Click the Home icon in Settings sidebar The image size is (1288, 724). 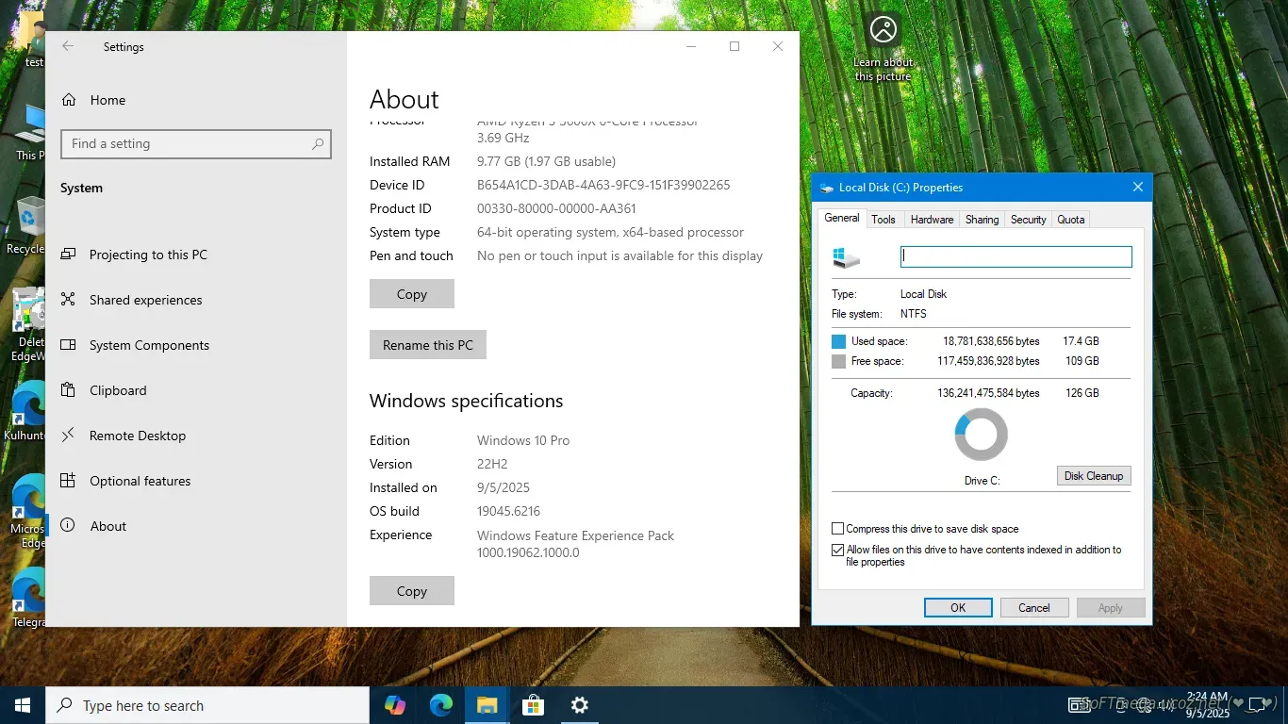(x=68, y=100)
